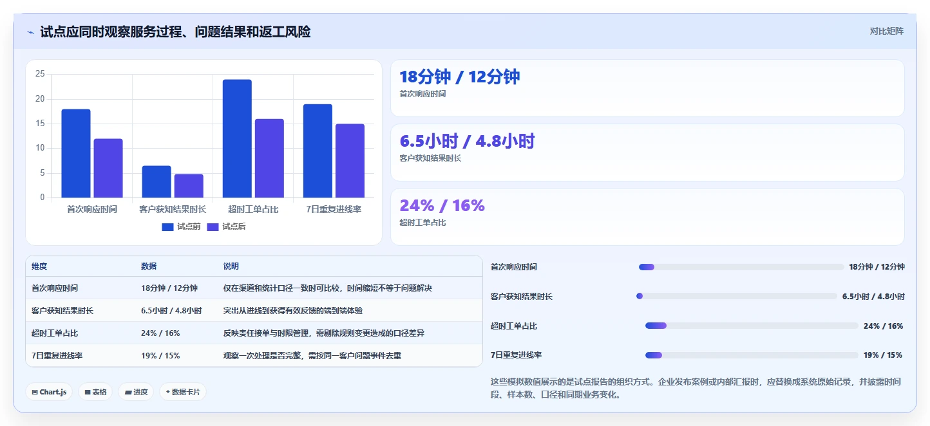The image size is (930, 426).
Task: Click the 试点前 bar for 首次响应时间
Action: 76,153
